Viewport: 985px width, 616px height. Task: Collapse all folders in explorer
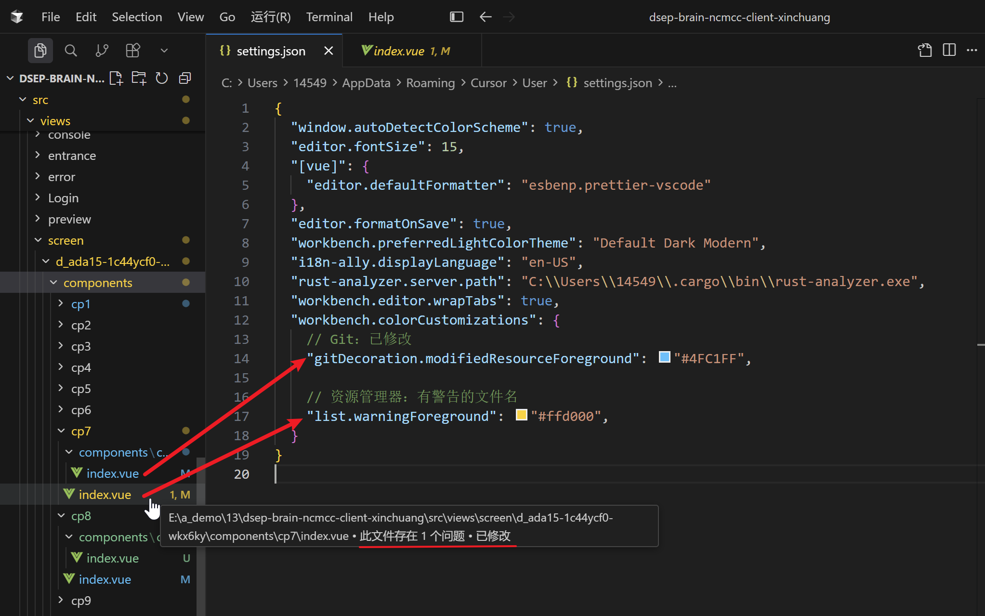click(x=185, y=78)
